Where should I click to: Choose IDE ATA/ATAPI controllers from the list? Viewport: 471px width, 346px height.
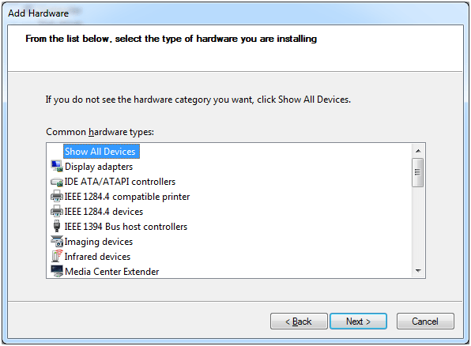pos(120,182)
